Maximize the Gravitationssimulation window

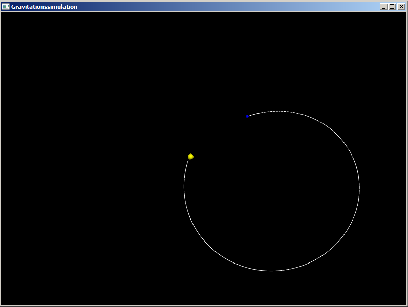pos(392,7)
